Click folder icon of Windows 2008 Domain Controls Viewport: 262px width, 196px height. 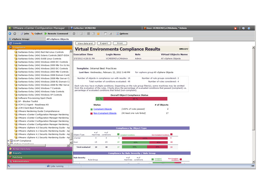(x=16, y=75)
